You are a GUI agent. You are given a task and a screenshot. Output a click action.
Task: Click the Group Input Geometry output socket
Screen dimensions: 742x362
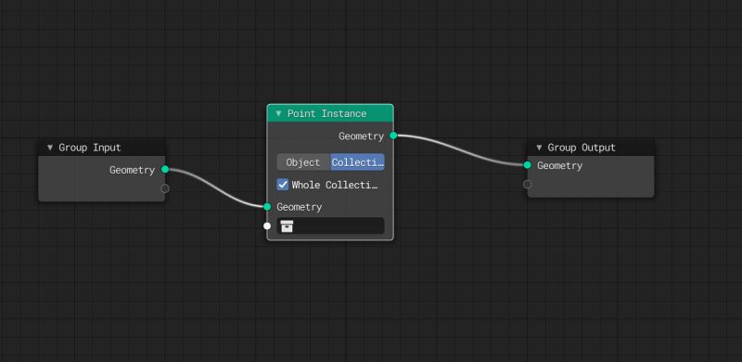click(165, 169)
